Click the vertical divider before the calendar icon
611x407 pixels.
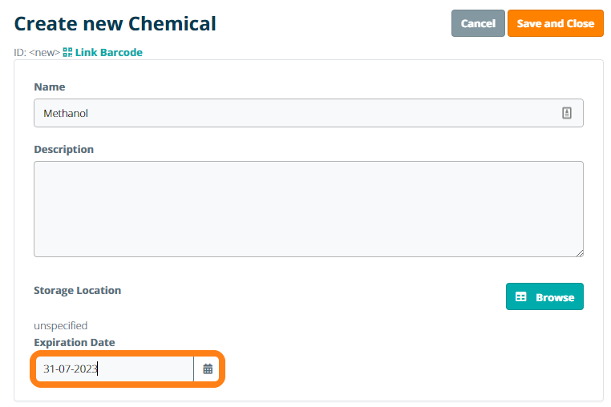tap(193, 369)
